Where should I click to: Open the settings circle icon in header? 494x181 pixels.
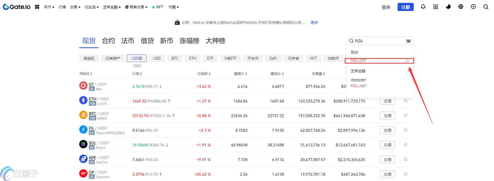pyautogui.click(x=473, y=7)
